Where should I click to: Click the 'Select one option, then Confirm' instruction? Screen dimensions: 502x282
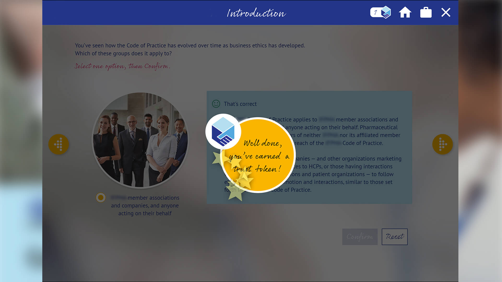tap(122, 66)
